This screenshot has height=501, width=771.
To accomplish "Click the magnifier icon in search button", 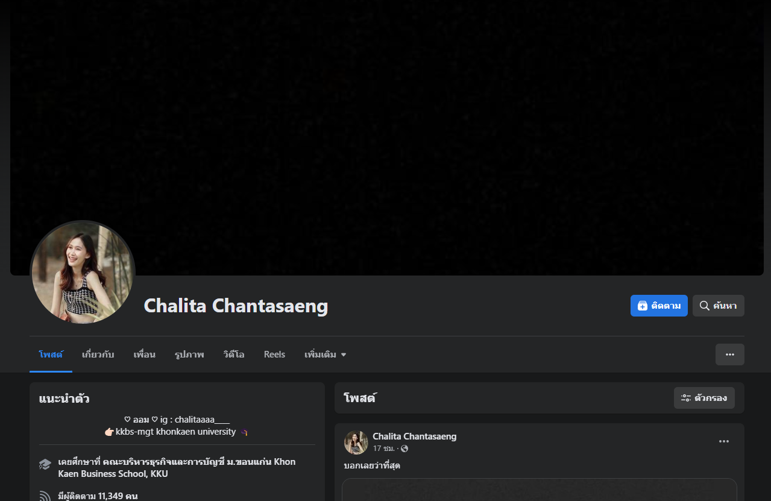I will pos(704,306).
